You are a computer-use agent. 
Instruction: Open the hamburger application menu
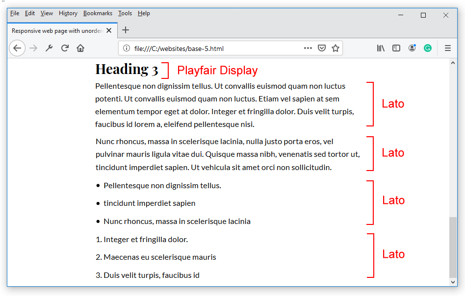[x=448, y=48]
